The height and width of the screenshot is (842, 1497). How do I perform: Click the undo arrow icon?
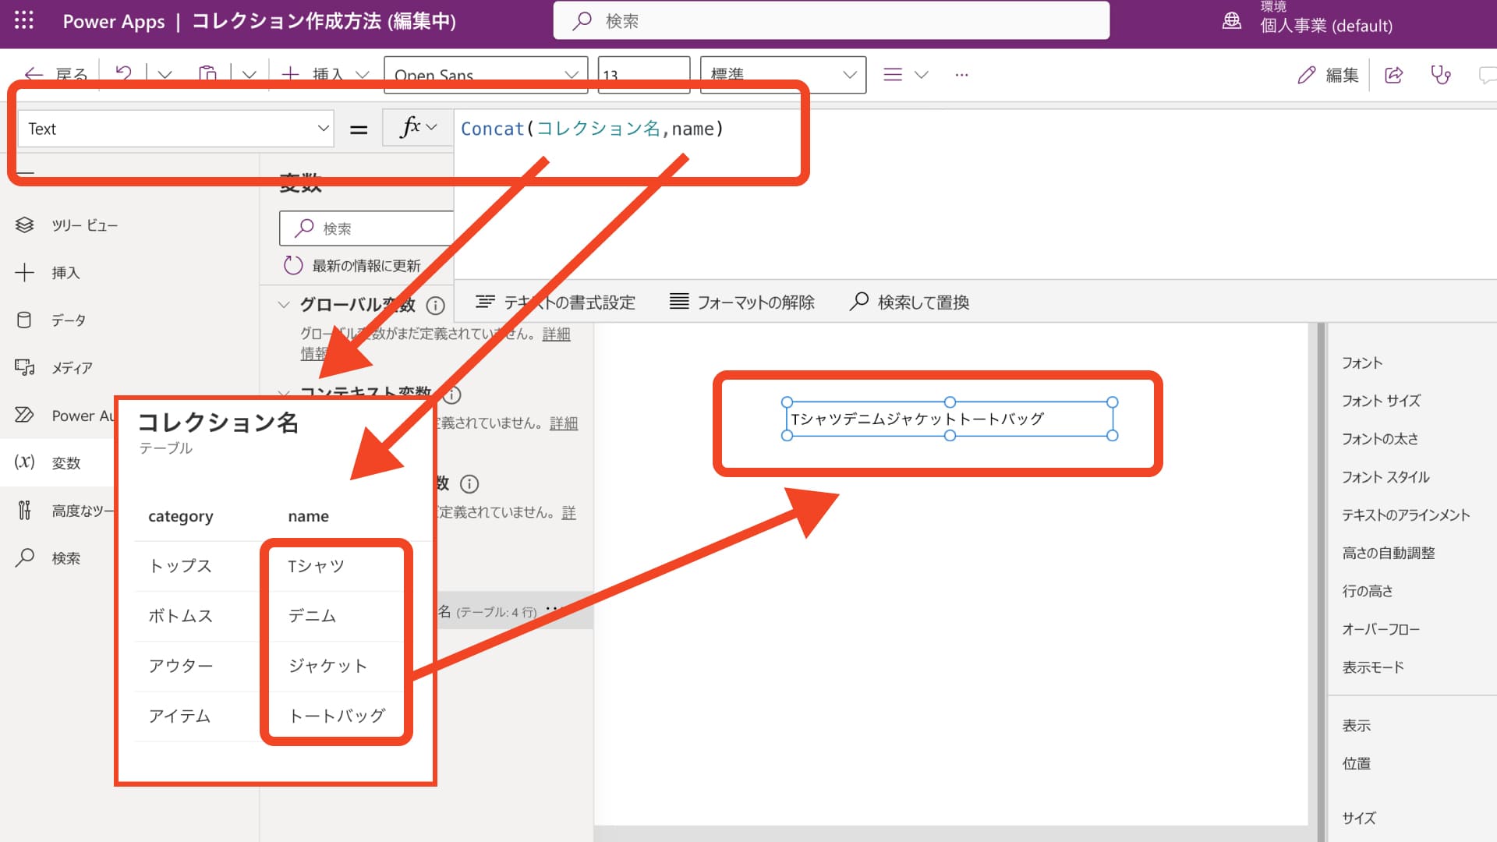pos(124,73)
